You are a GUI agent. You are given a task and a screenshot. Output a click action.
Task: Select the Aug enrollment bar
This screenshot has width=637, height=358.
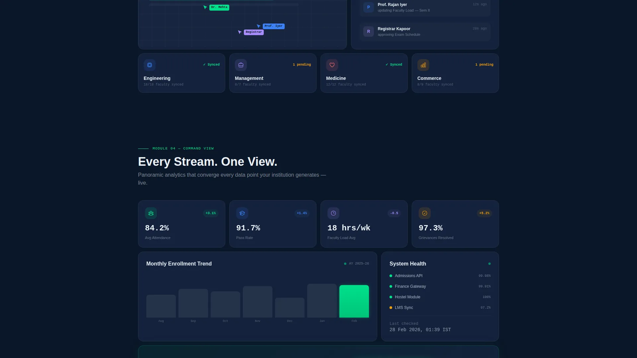click(x=161, y=306)
